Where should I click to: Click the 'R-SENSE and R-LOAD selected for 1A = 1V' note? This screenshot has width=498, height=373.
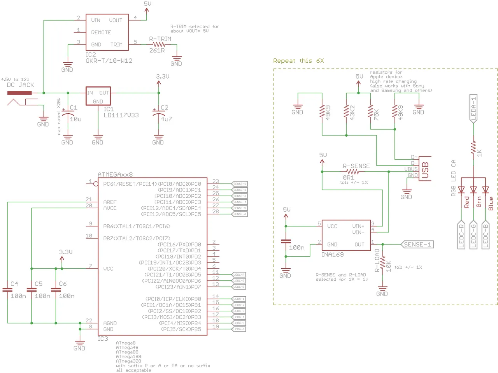click(342, 277)
